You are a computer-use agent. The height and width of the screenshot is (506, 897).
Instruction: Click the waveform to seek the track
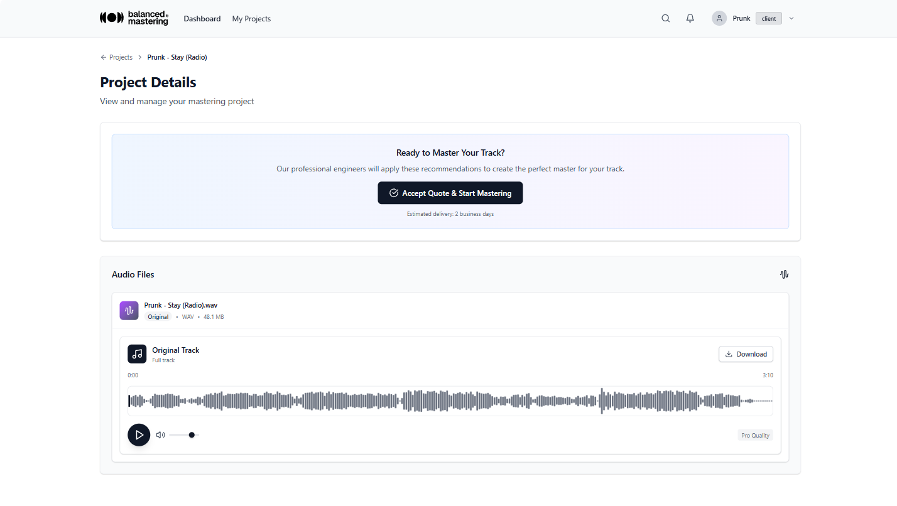450,401
